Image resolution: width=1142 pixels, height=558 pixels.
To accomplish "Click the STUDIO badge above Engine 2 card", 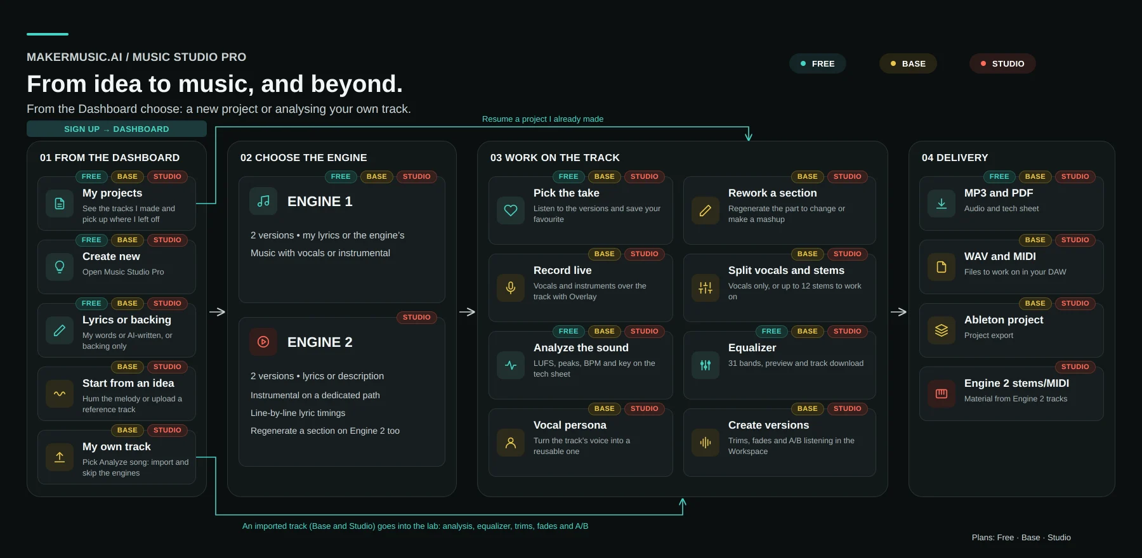I will pyautogui.click(x=417, y=317).
